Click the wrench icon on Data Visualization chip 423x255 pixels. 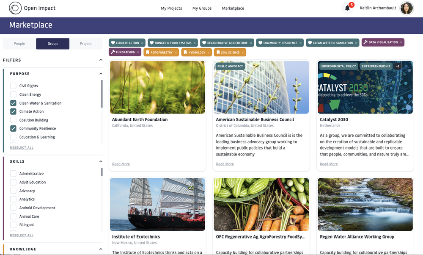pyautogui.click(x=365, y=42)
